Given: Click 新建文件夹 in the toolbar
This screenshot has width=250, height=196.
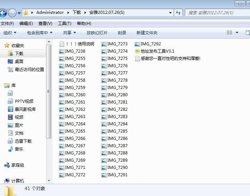Looking at the screenshot, I should (x=147, y=33).
